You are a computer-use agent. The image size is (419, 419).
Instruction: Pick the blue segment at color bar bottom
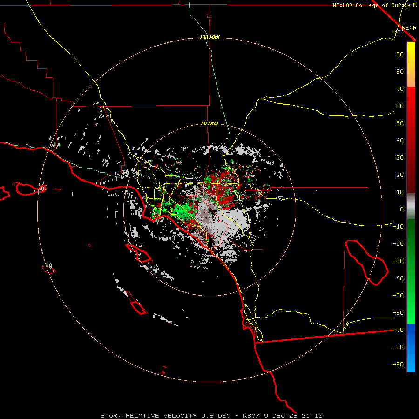[411, 348]
